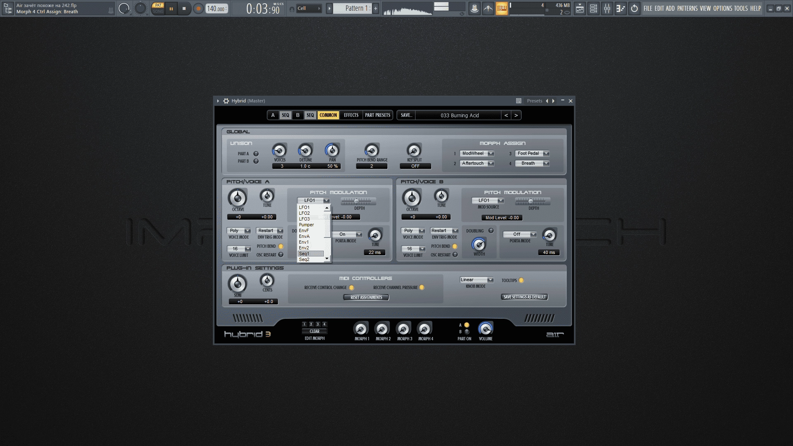Open the FILE menu
The height and width of the screenshot is (446, 793).
[x=648, y=8]
